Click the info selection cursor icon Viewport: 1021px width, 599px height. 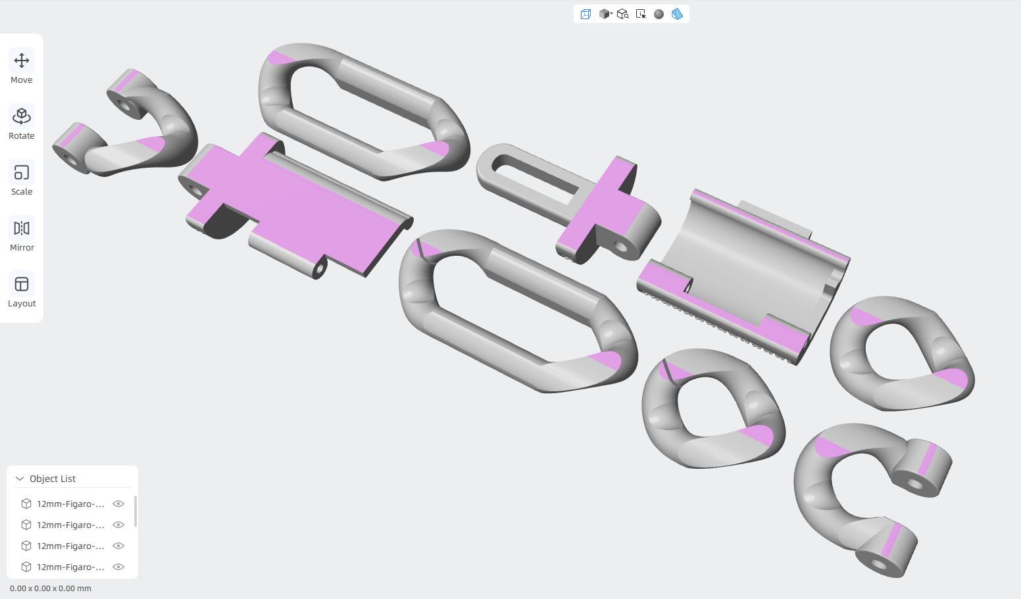(641, 14)
